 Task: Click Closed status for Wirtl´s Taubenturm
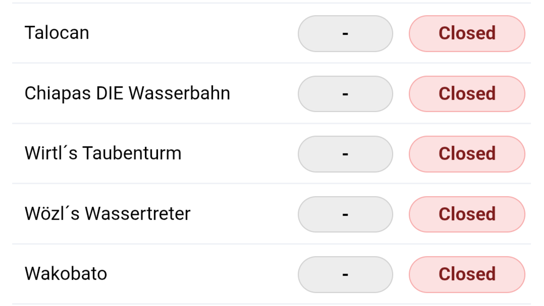tap(467, 154)
